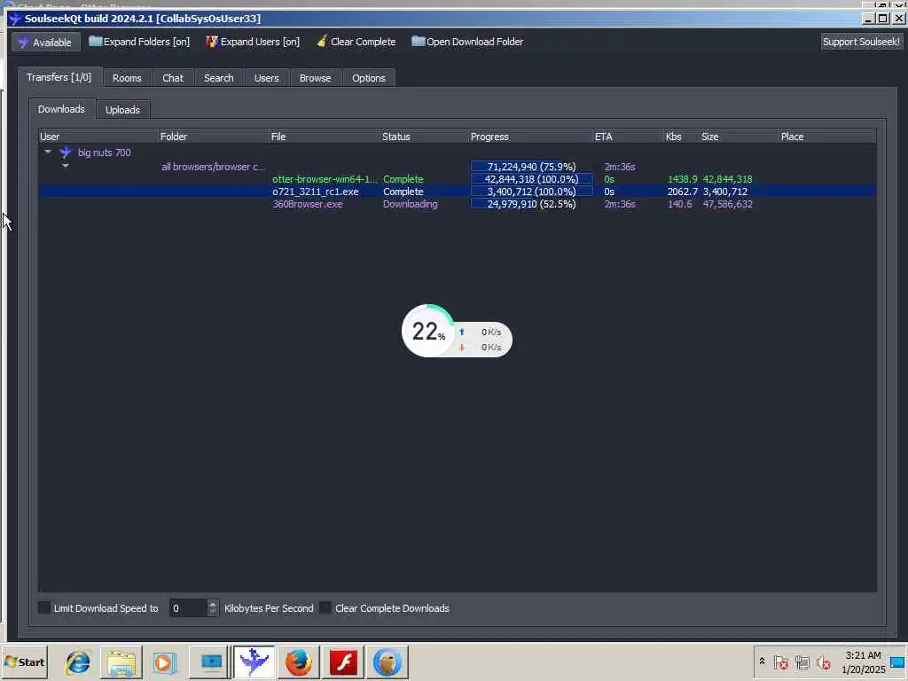Click the Open Download Folder icon

[419, 42]
